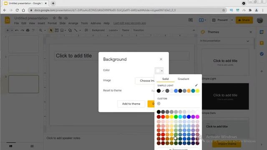Collapse the toolbar with the up chevron
The width and height of the screenshot is (267, 150).
[x=194, y=30]
